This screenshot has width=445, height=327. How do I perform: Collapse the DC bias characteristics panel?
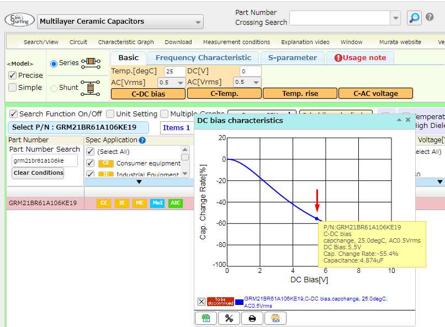coord(399,120)
